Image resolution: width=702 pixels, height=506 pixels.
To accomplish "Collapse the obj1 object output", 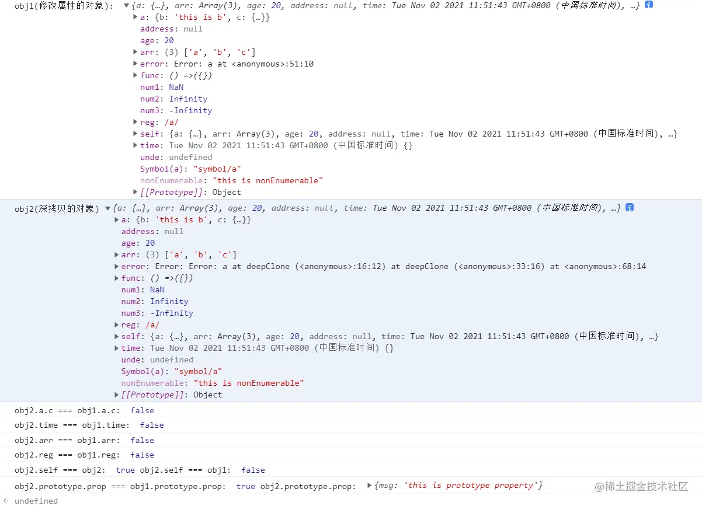I will 126,5.
